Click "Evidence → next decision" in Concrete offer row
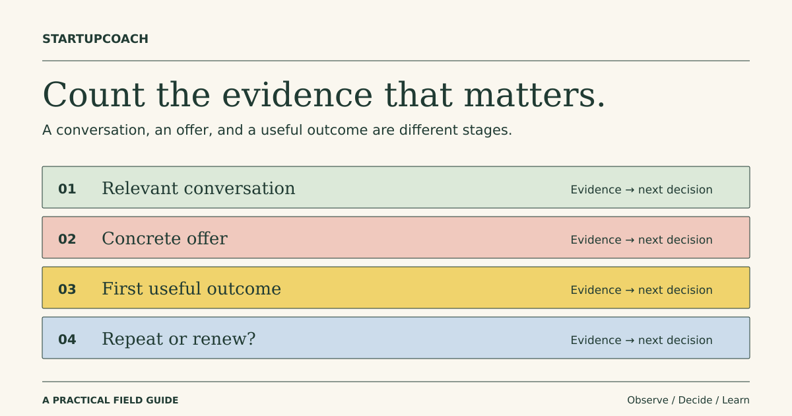792x416 pixels. 642,240
